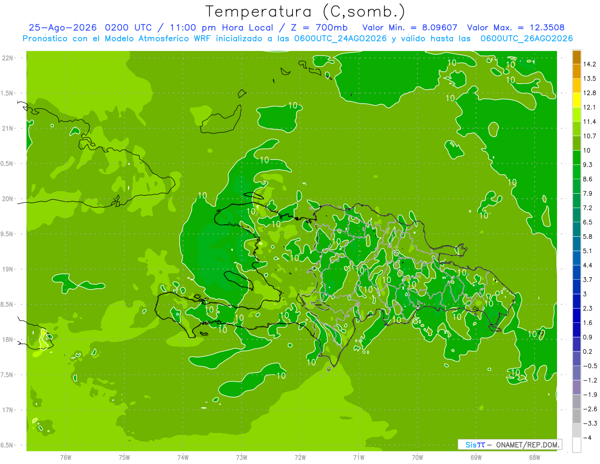
Task: Click 'Valor Min. = 8.09607' text
Action: [409, 28]
